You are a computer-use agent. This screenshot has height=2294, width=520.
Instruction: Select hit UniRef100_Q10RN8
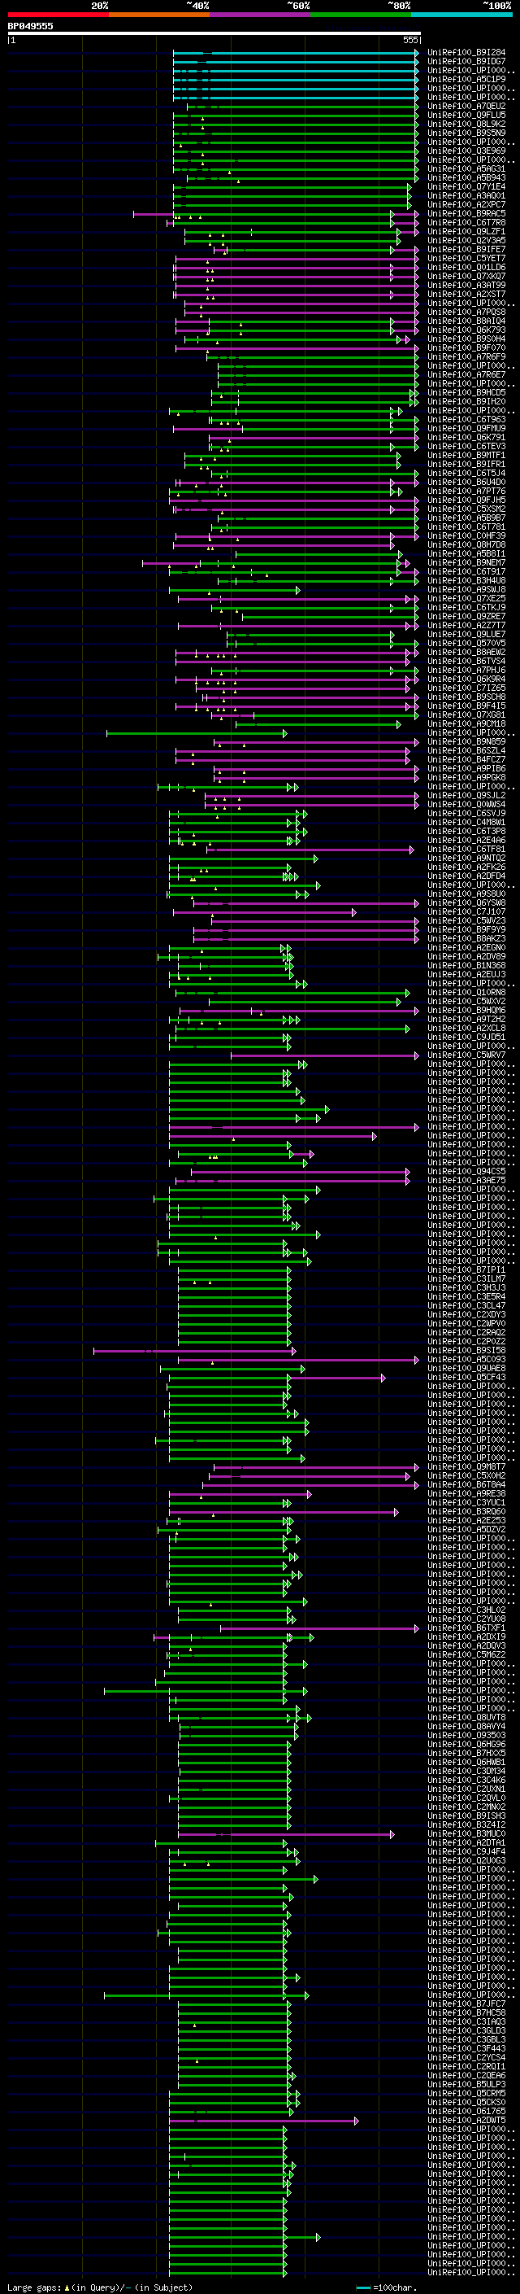click(466, 992)
